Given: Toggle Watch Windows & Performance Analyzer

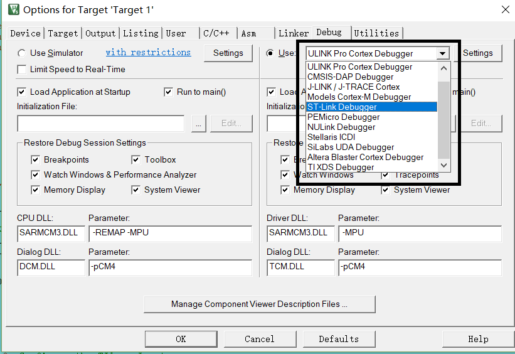Looking at the screenshot, I should click(x=36, y=174).
